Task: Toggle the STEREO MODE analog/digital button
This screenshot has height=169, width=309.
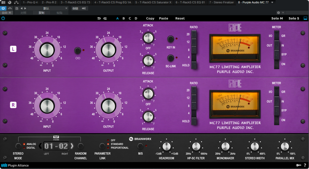Action: 18,146
